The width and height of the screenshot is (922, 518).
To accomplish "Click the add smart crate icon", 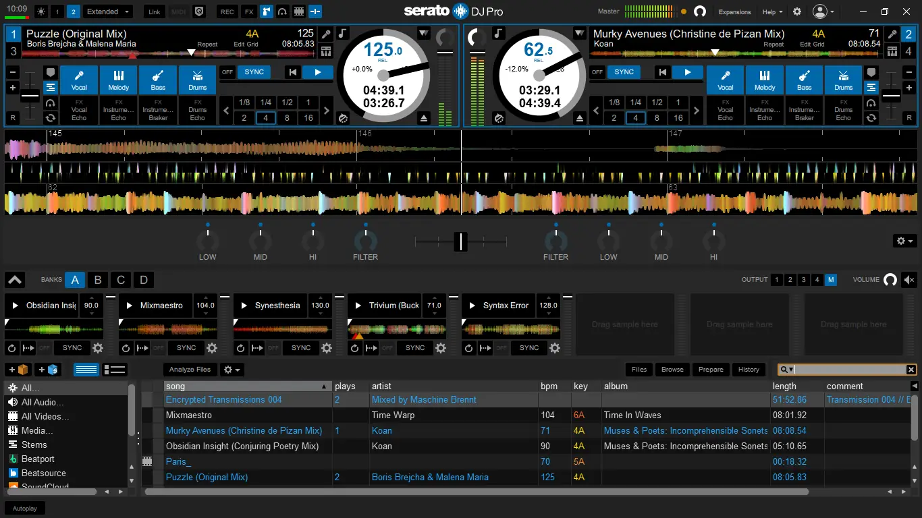I will [49, 370].
